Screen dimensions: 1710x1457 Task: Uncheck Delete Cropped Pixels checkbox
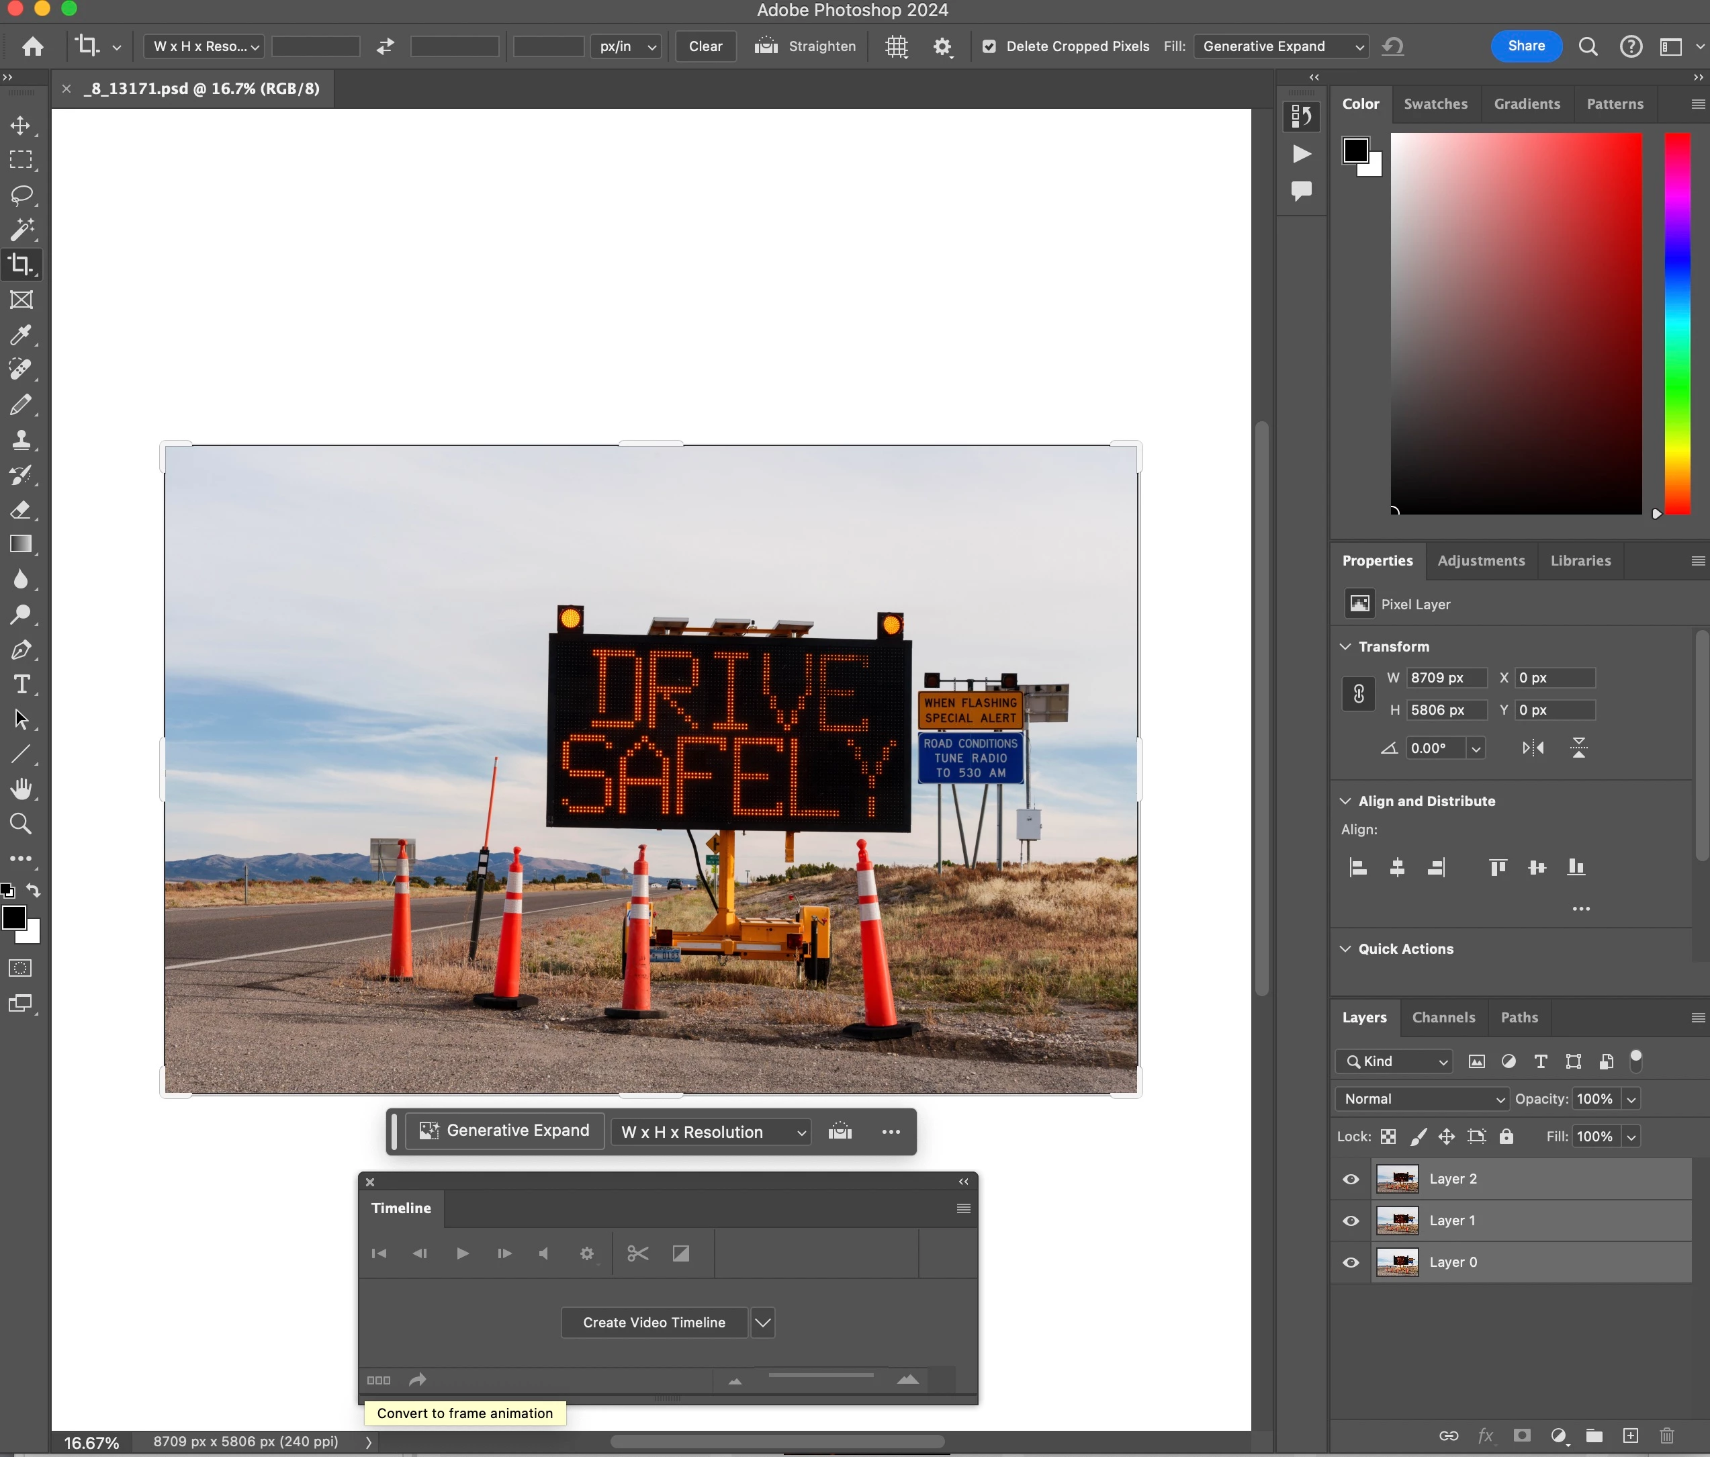click(x=989, y=46)
